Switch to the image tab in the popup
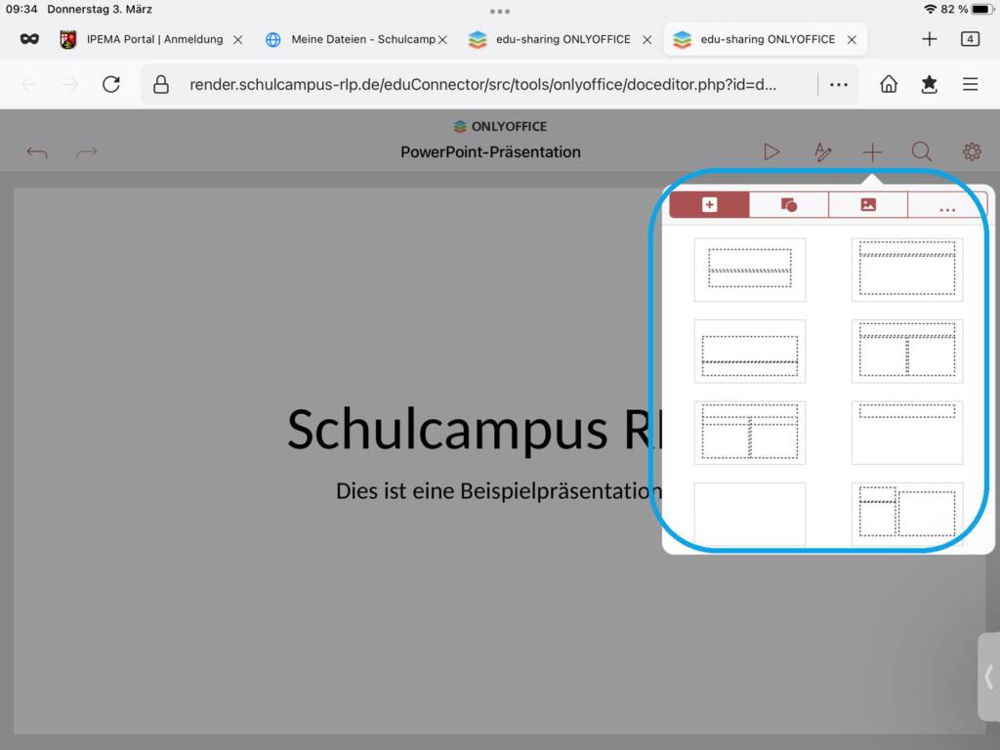 868,205
